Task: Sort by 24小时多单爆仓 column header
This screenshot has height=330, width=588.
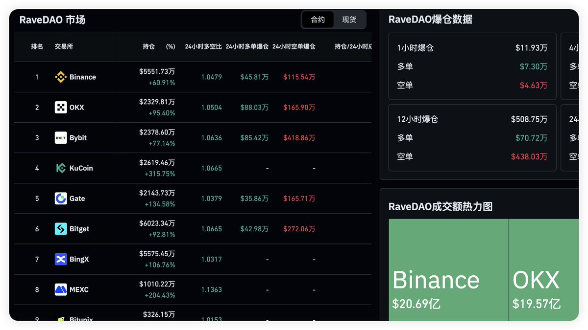Action: pos(247,46)
